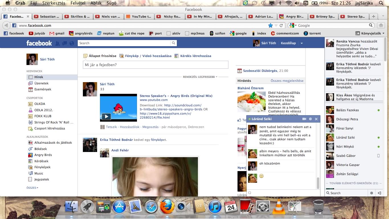Screen dimensions: 389x219
Task: Switch to the Skrillex browser tab
Action: point(78,17)
